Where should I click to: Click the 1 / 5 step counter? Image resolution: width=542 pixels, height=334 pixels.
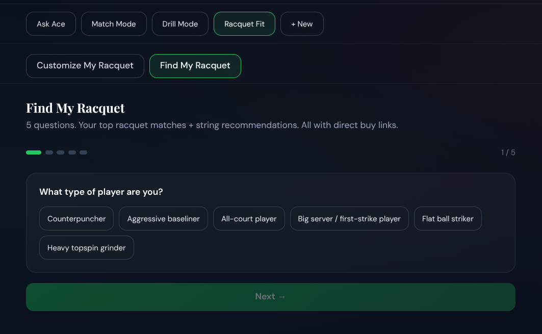coord(508,152)
